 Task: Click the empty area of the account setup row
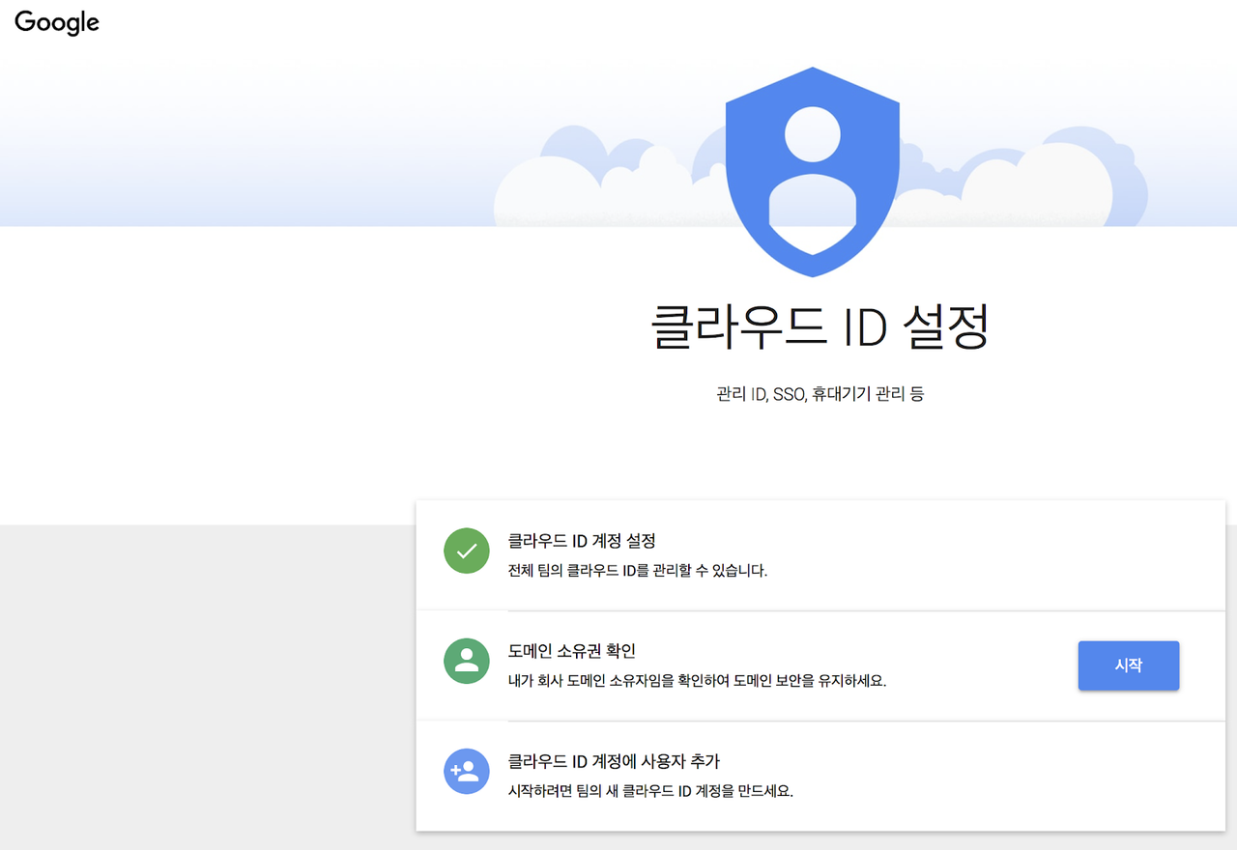[x=966, y=555]
